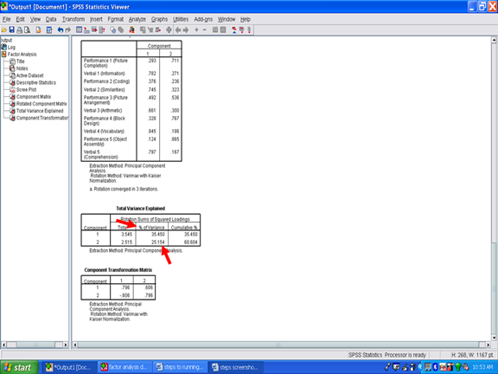
Task: Select Rotated Component Matrix outline item
Action: pyautogui.click(x=41, y=104)
